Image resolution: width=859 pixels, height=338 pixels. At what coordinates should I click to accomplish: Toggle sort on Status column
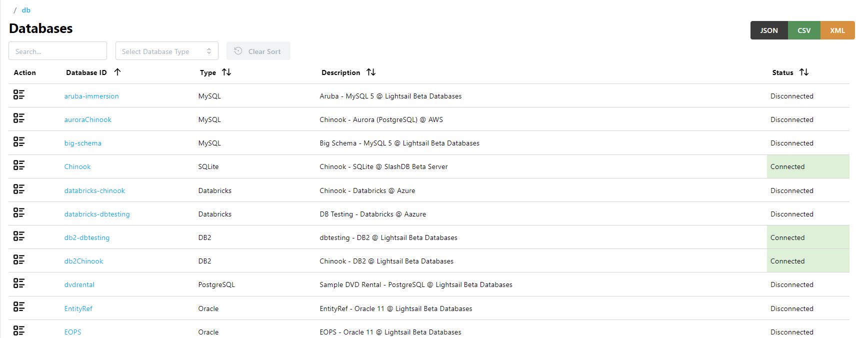point(804,72)
